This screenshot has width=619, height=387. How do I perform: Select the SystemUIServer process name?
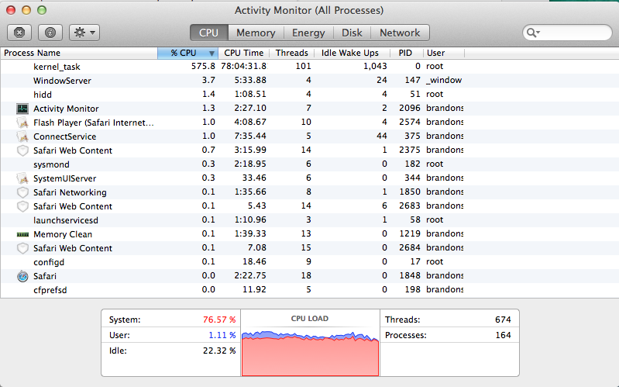(x=65, y=178)
